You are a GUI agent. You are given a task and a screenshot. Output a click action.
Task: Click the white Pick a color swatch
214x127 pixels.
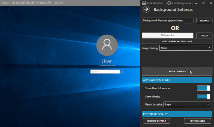coord(167,36)
